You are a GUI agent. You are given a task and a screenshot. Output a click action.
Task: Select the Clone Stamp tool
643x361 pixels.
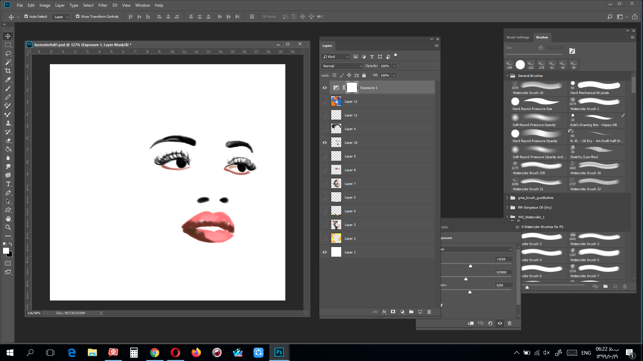pyautogui.click(x=8, y=123)
